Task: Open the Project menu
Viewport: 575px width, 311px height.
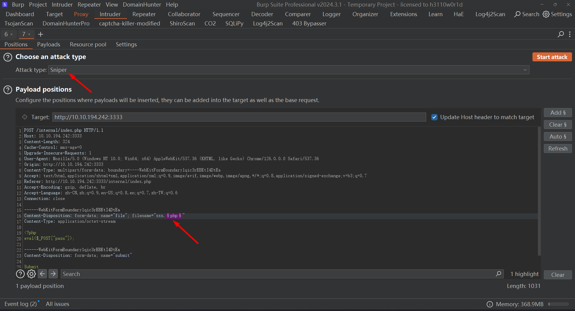Action: [x=38, y=4]
